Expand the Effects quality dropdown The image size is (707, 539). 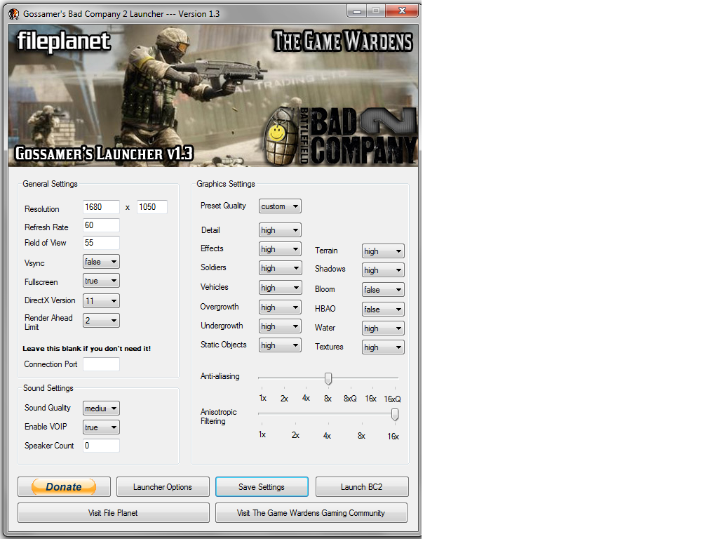pos(280,249)
